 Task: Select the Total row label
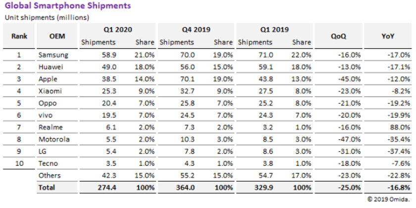(x=47, y=187)
